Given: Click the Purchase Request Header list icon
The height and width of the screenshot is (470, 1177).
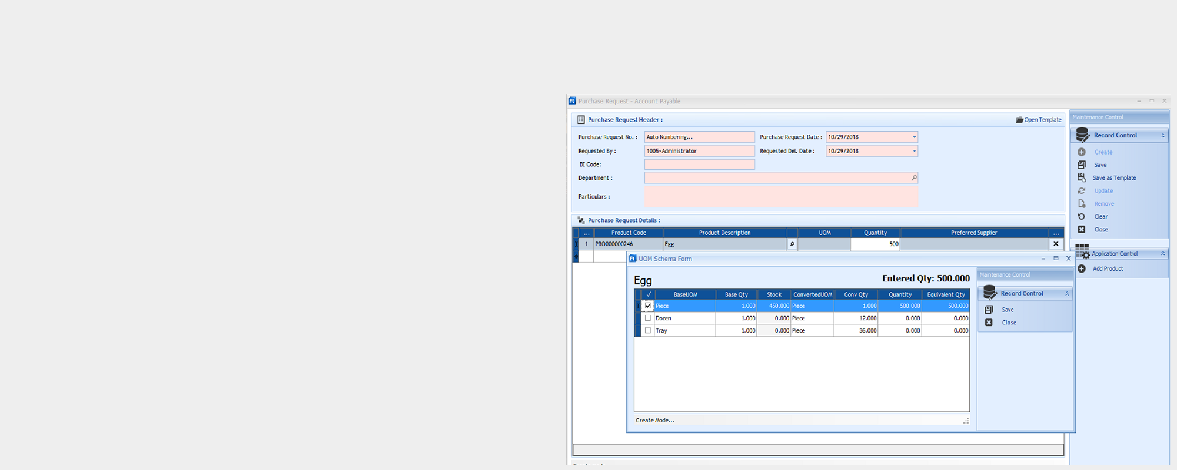Looking at the screenshot, I should 581,120.
